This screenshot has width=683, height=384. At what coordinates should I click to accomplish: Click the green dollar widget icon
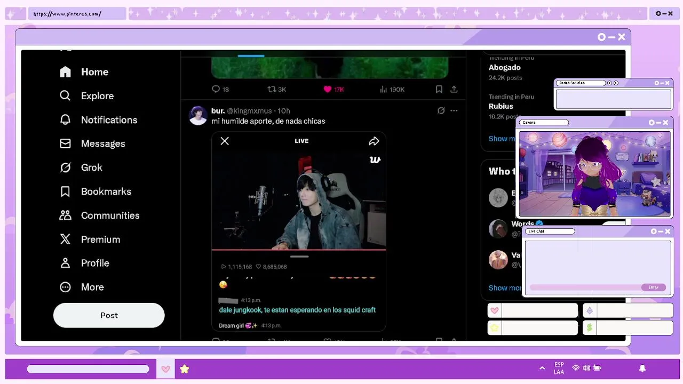click(590, 328)
